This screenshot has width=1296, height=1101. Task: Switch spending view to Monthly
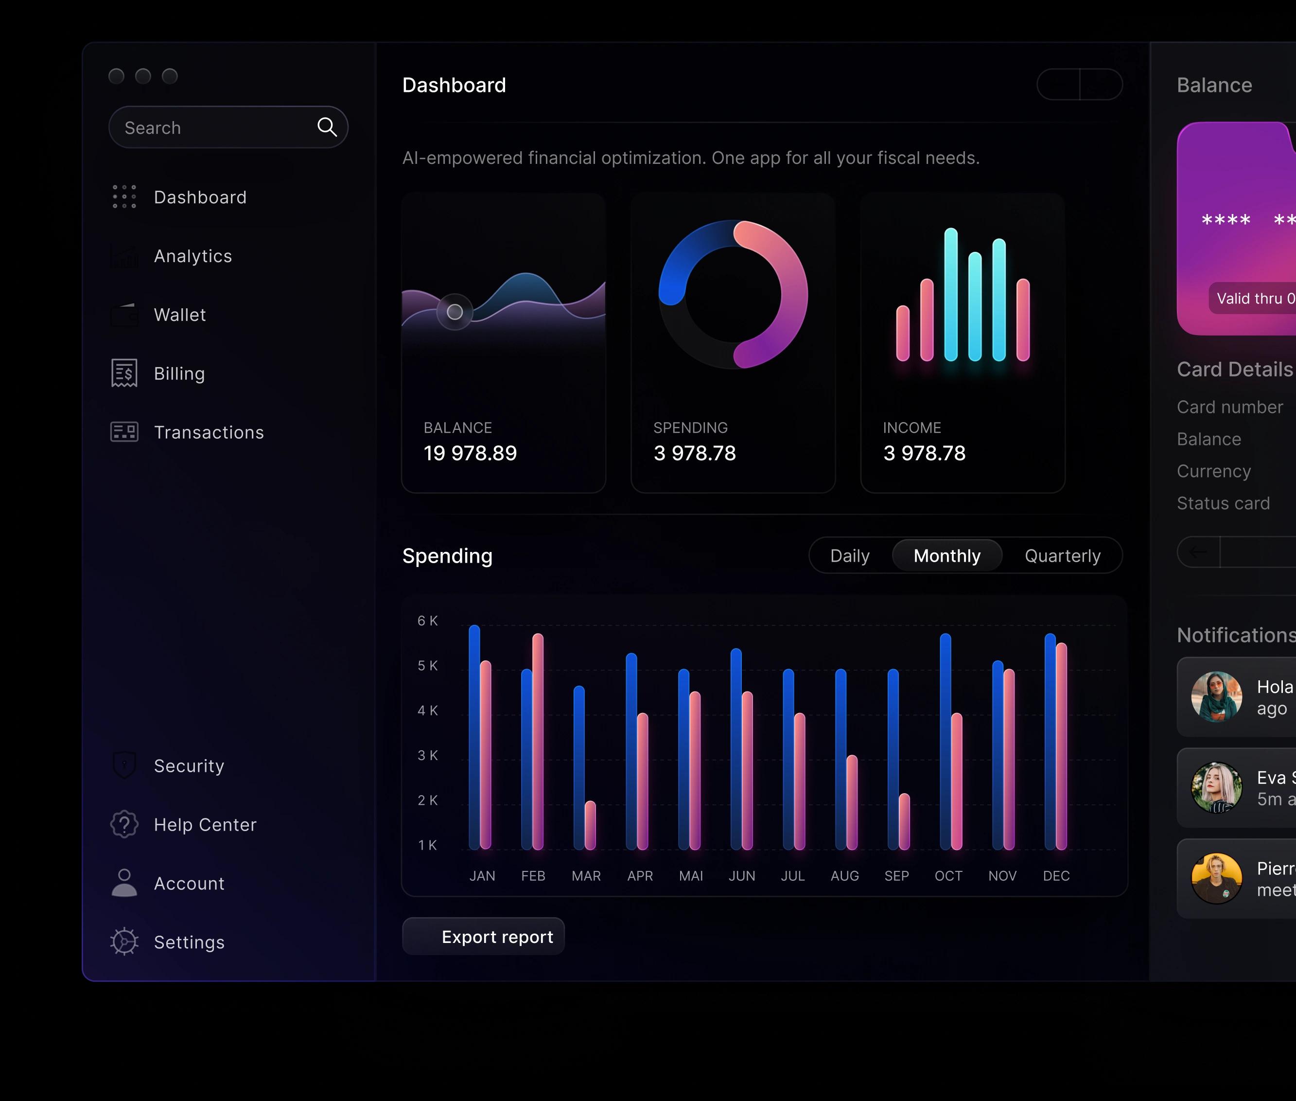(x=947, y=555)
